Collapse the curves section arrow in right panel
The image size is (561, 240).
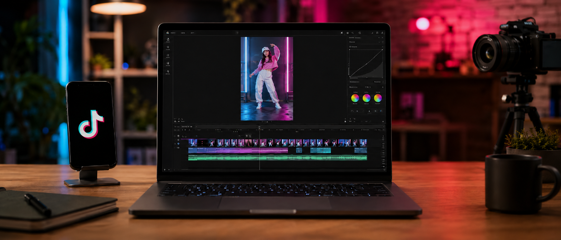pos(382,47)
